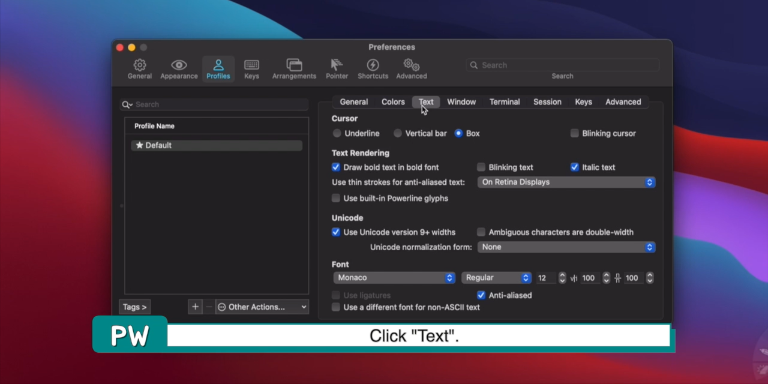Click the profile list search field
The image size is (768, 384).
coord(214,104)
